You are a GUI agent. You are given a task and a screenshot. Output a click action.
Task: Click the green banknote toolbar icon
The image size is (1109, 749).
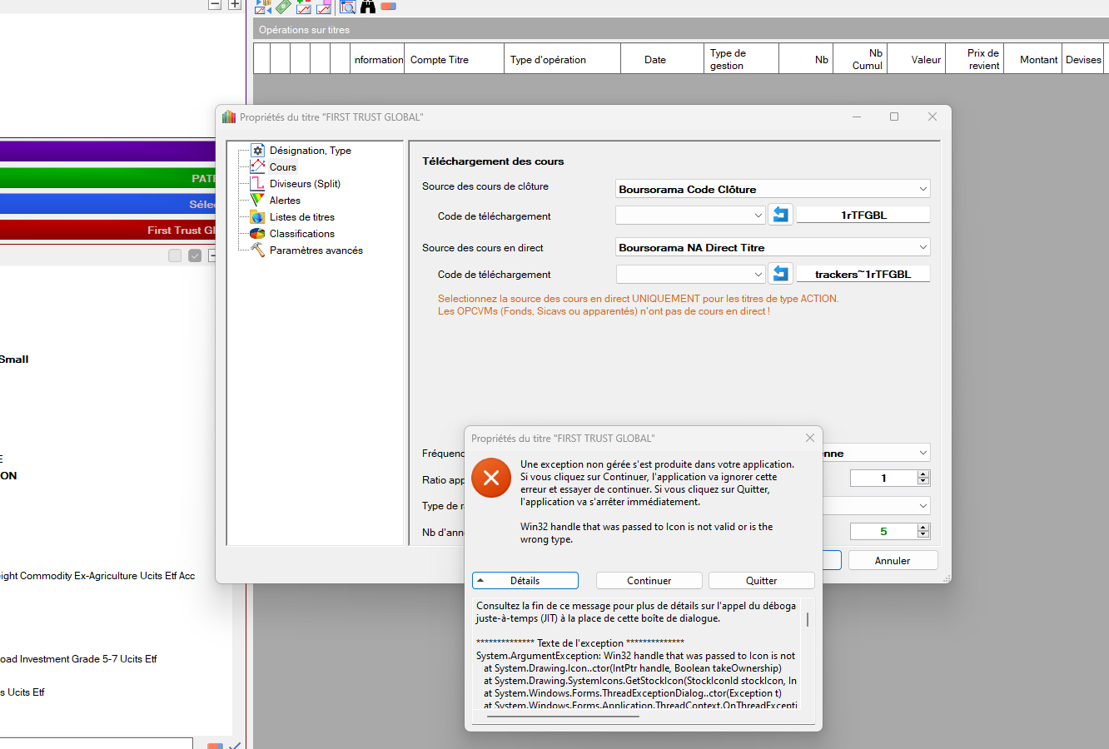[284, 7]
